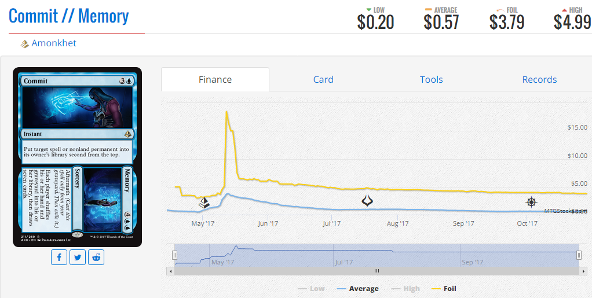Image resolution: width=592 pixels, height=298 pixels.
Task: Click the chart scrollbar right arrow
Action: coord(582,271)
